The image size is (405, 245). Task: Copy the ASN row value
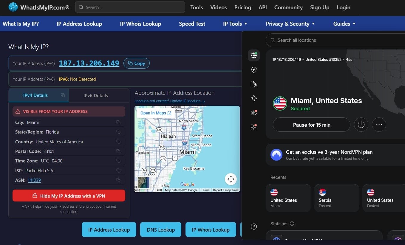tap(118, 180)
